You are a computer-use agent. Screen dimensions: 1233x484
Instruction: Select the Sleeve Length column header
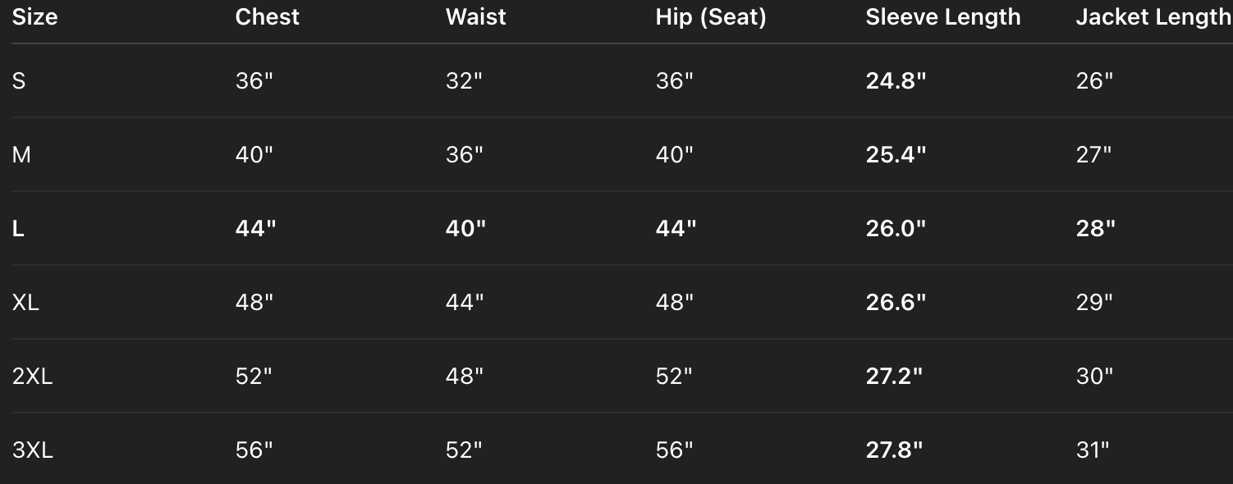943,17
